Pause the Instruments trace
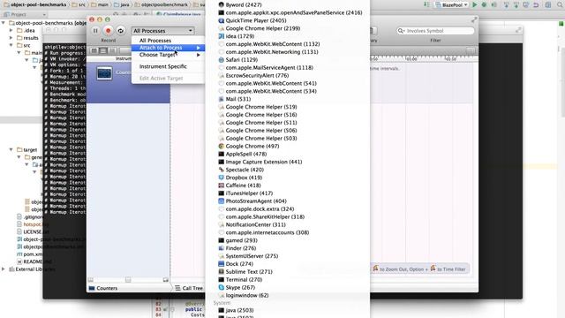Viewport: 565px width, 318px height. click(95, 31)
